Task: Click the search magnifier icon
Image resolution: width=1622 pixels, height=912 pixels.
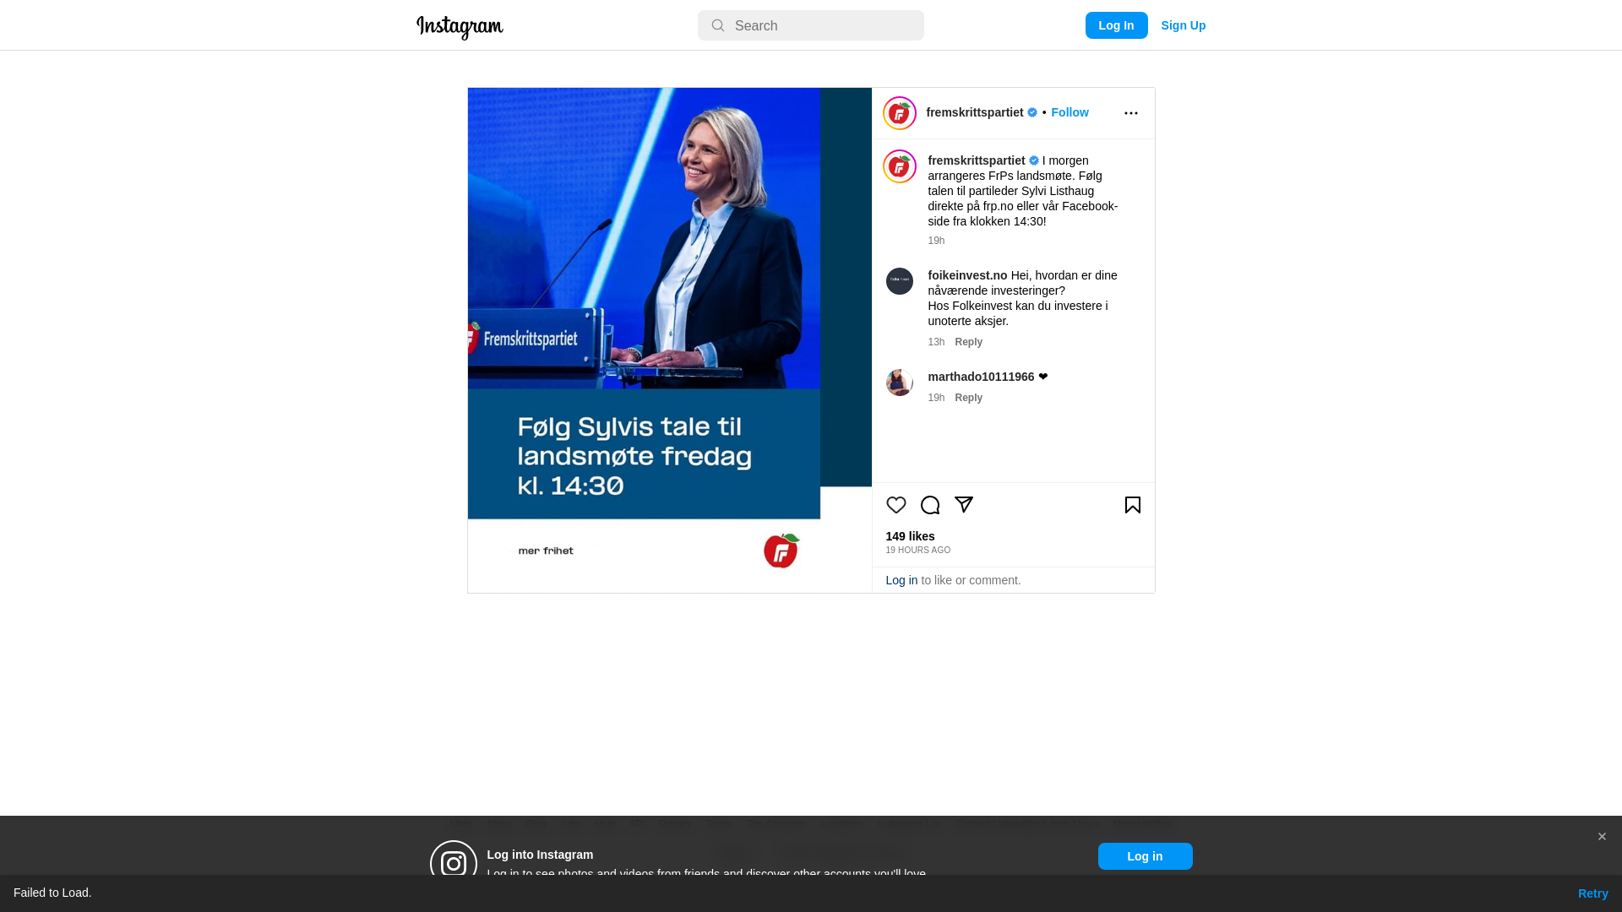Action: [x=717, y=26]
